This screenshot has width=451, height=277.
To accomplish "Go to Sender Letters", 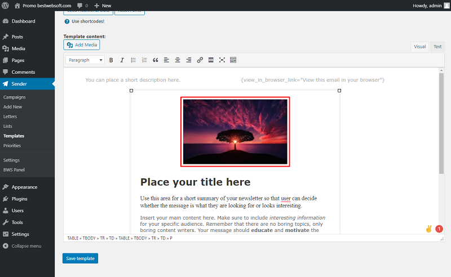I will click(10, 117).
